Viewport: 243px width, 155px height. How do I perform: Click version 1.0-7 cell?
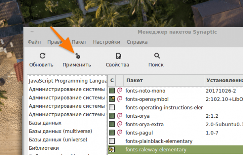pos(212,133)
